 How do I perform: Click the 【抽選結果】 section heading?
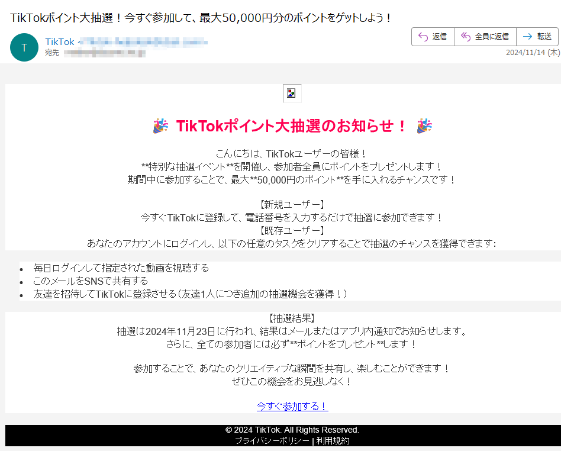point(292,318)
